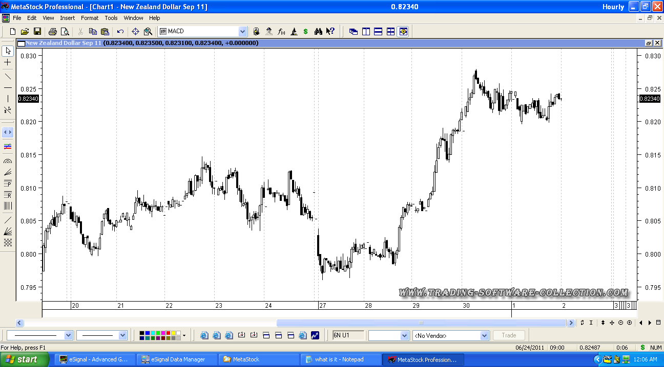
Task: Select the vertical line drawing tool
Action: tap(8, 98)
